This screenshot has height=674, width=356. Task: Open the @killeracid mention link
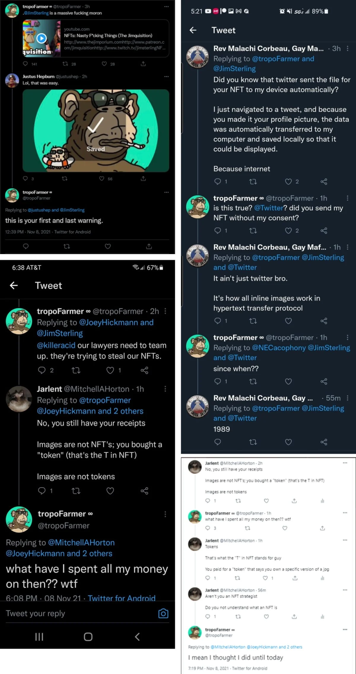pyautogui.click(x=56, y=345)
